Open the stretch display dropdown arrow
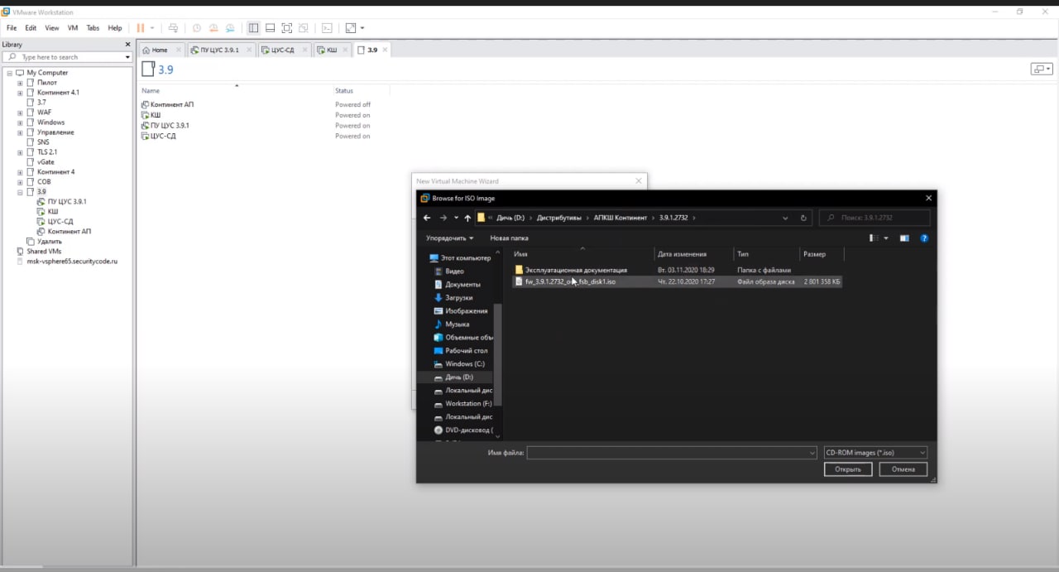Viewport: 1059px width, 572px height. pos(362,28)
